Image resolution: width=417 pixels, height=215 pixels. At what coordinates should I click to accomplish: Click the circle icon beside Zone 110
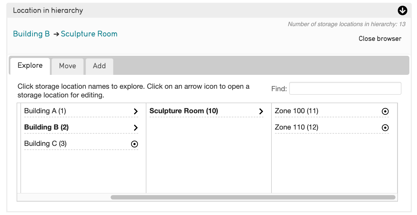pos(385,128)
